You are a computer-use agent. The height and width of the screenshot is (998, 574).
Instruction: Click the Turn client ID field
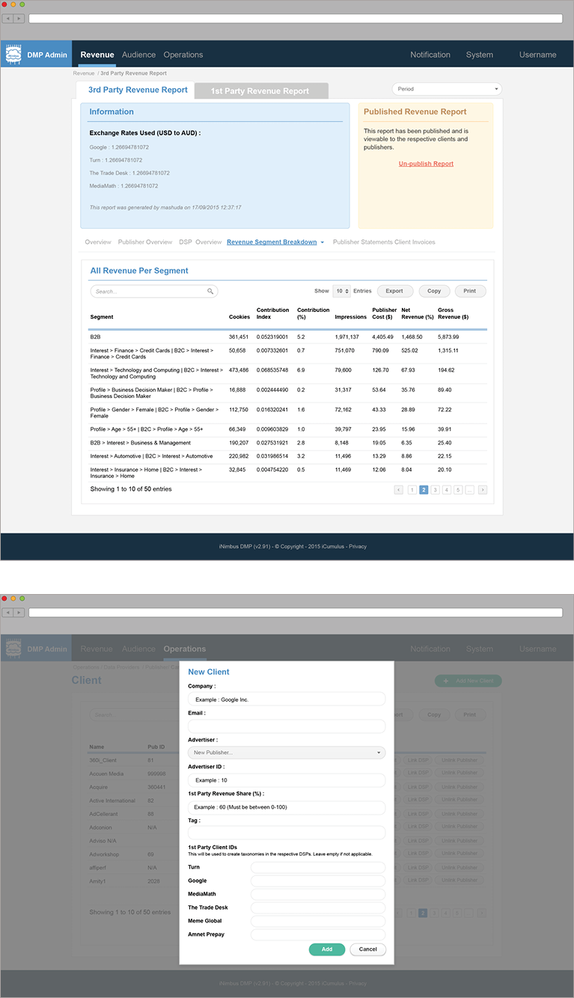(x=318, y=868)
